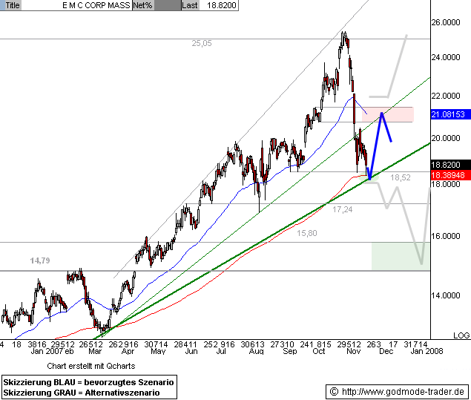471x400 pixels.
Task: Open the godmode-trader.de link
Action: pyautogui.click(x=403, y=392)
